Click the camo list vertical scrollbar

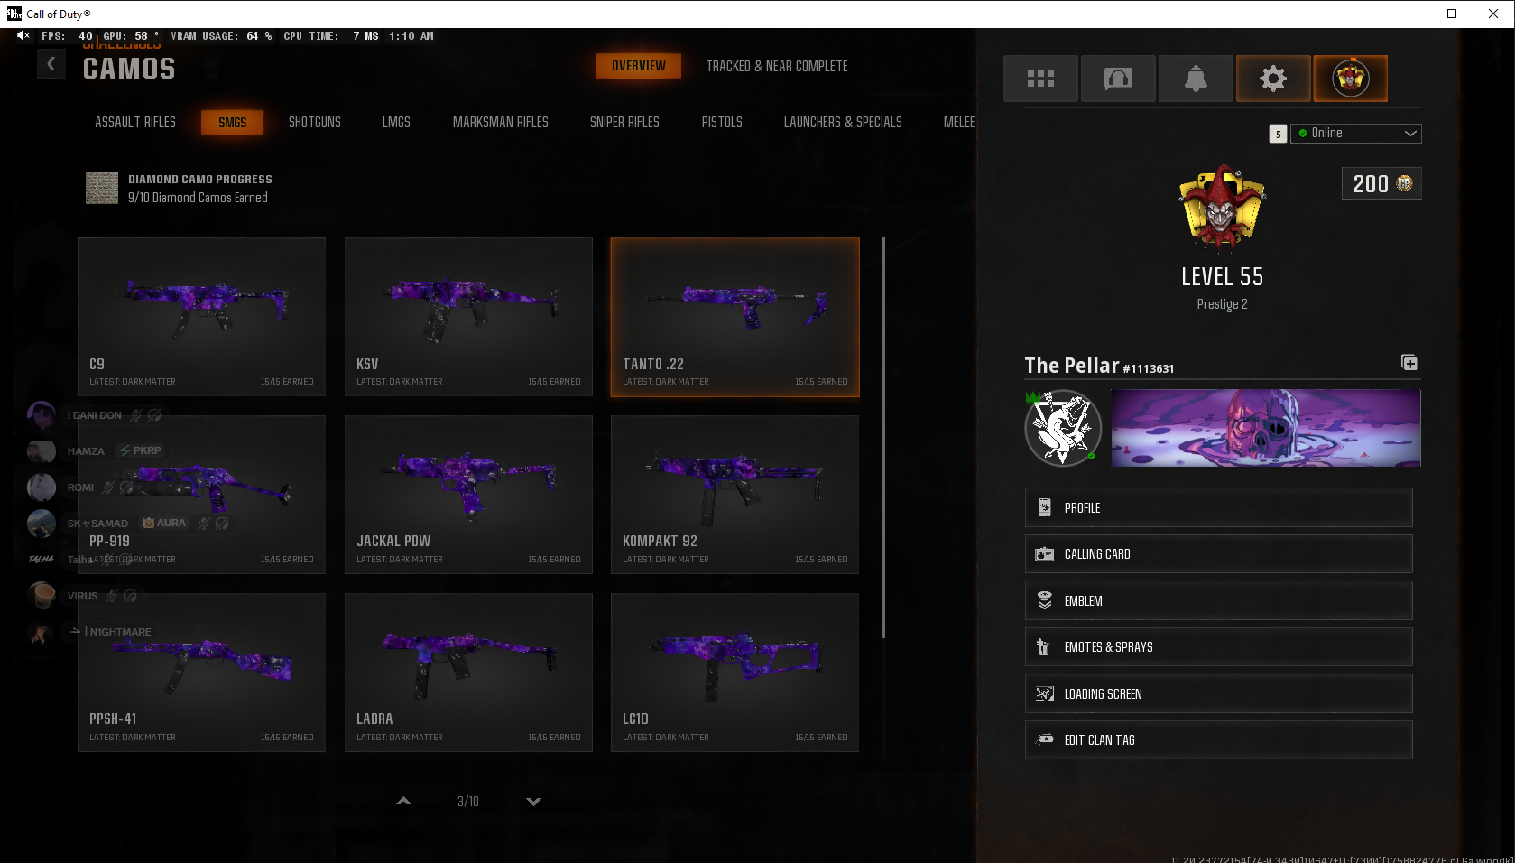883,438
